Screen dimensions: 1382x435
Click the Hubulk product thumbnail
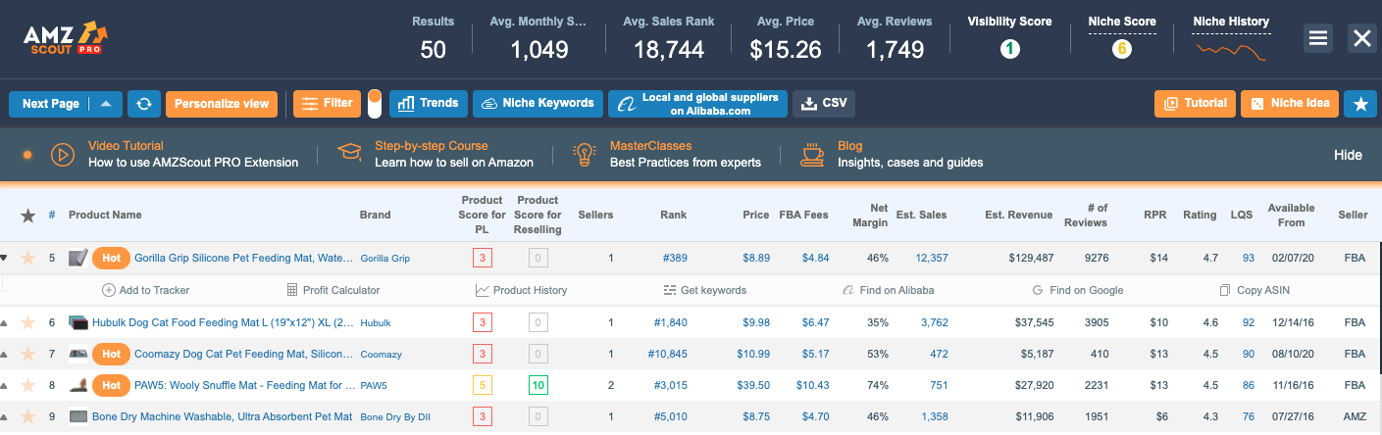pyautogui.click(x=78, y=322)
